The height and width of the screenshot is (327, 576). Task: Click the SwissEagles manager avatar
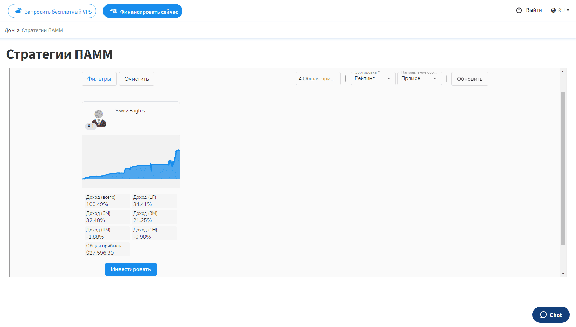[99, 118]
